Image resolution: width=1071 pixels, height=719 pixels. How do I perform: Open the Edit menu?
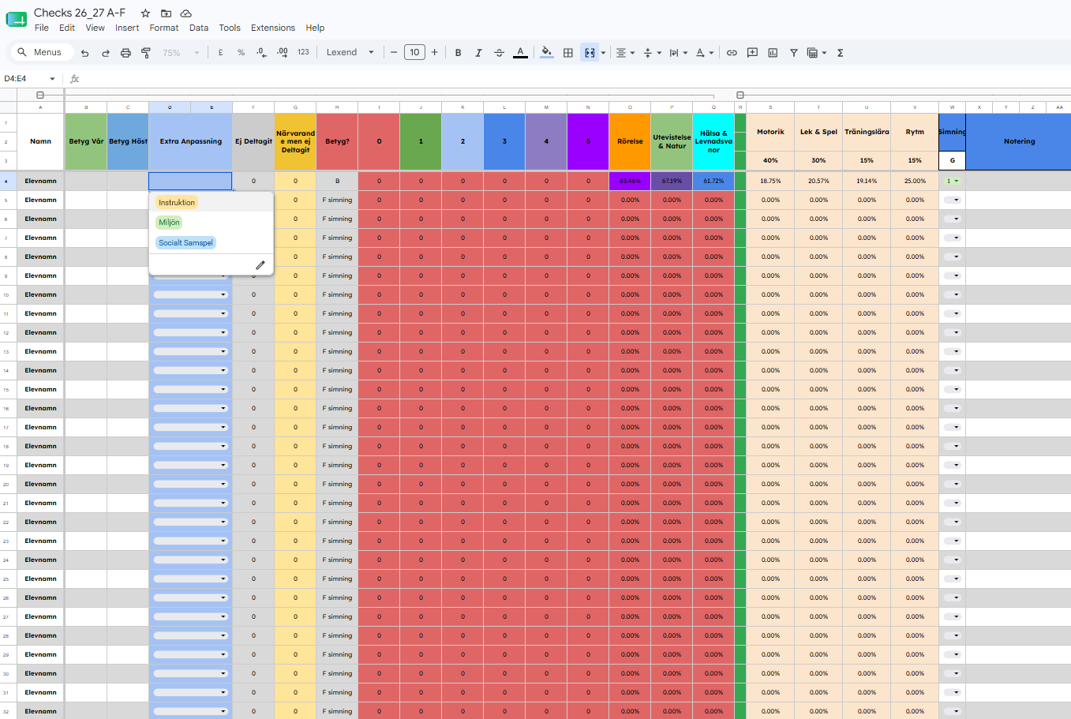click(x=67, y=28)
